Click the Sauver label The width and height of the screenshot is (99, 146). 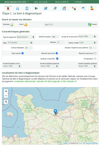tap(94, 24)
